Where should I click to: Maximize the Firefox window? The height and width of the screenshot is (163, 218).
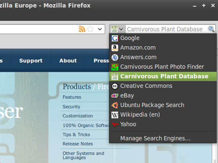point(204,5)
